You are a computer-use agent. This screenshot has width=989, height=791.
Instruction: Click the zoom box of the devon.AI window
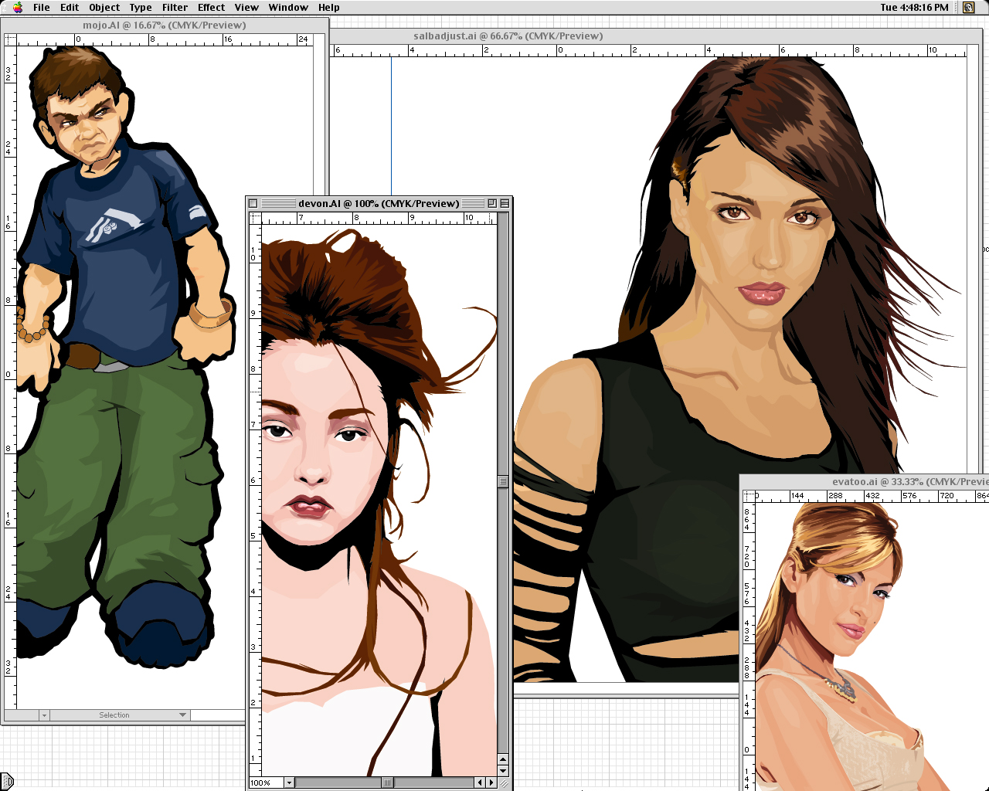coord(492,203)
